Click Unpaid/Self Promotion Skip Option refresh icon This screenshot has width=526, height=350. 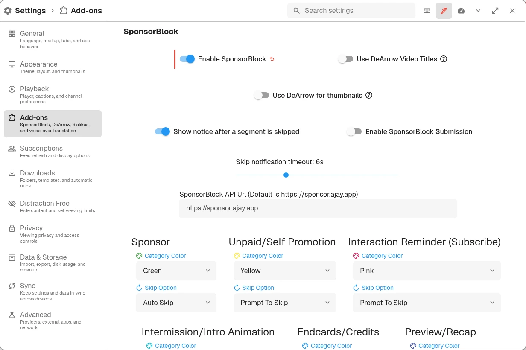237,288
